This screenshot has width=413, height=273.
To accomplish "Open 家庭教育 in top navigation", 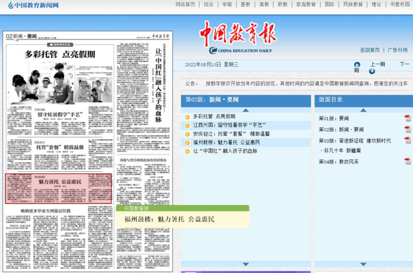I will point(306,5).
